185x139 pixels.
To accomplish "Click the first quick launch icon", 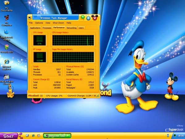I will click(x=27, y=136).
